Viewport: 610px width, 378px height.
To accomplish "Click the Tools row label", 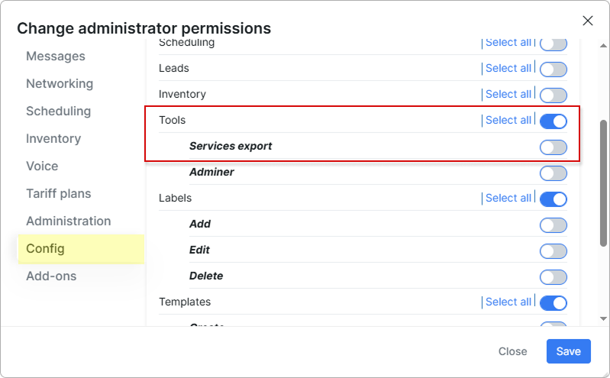I will (x=172, y=120).
